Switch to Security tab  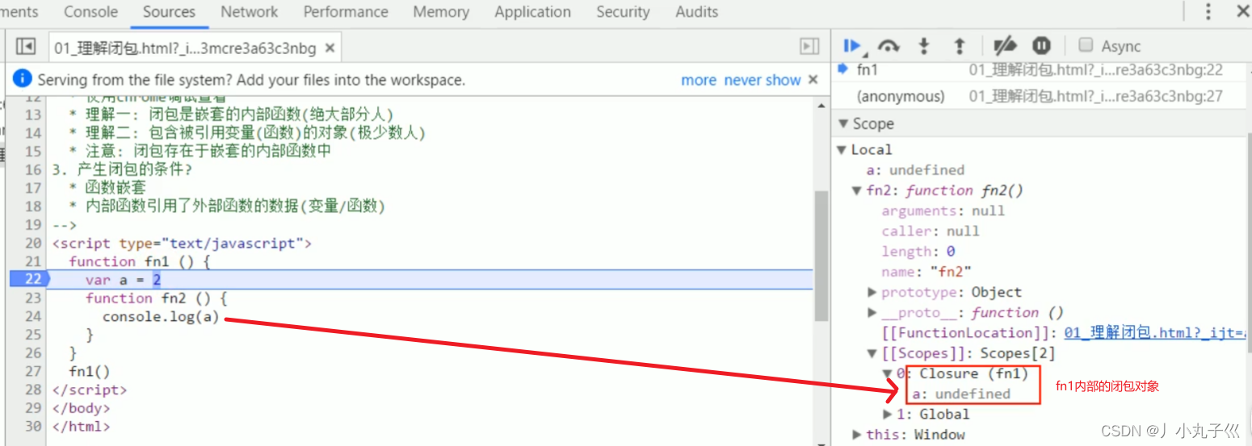coord(623,12)
